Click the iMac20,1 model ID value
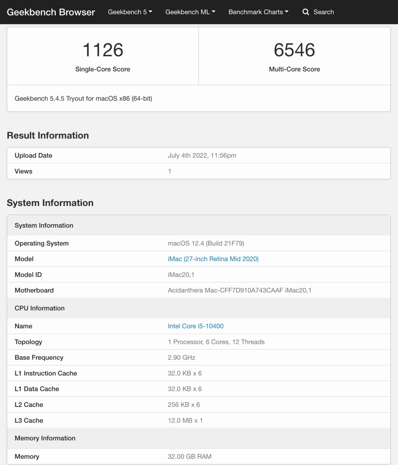The height and width of the screenshot is (465, 398). 181,275
